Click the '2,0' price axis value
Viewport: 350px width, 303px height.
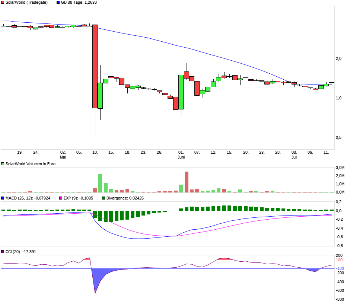pos(338,58)
